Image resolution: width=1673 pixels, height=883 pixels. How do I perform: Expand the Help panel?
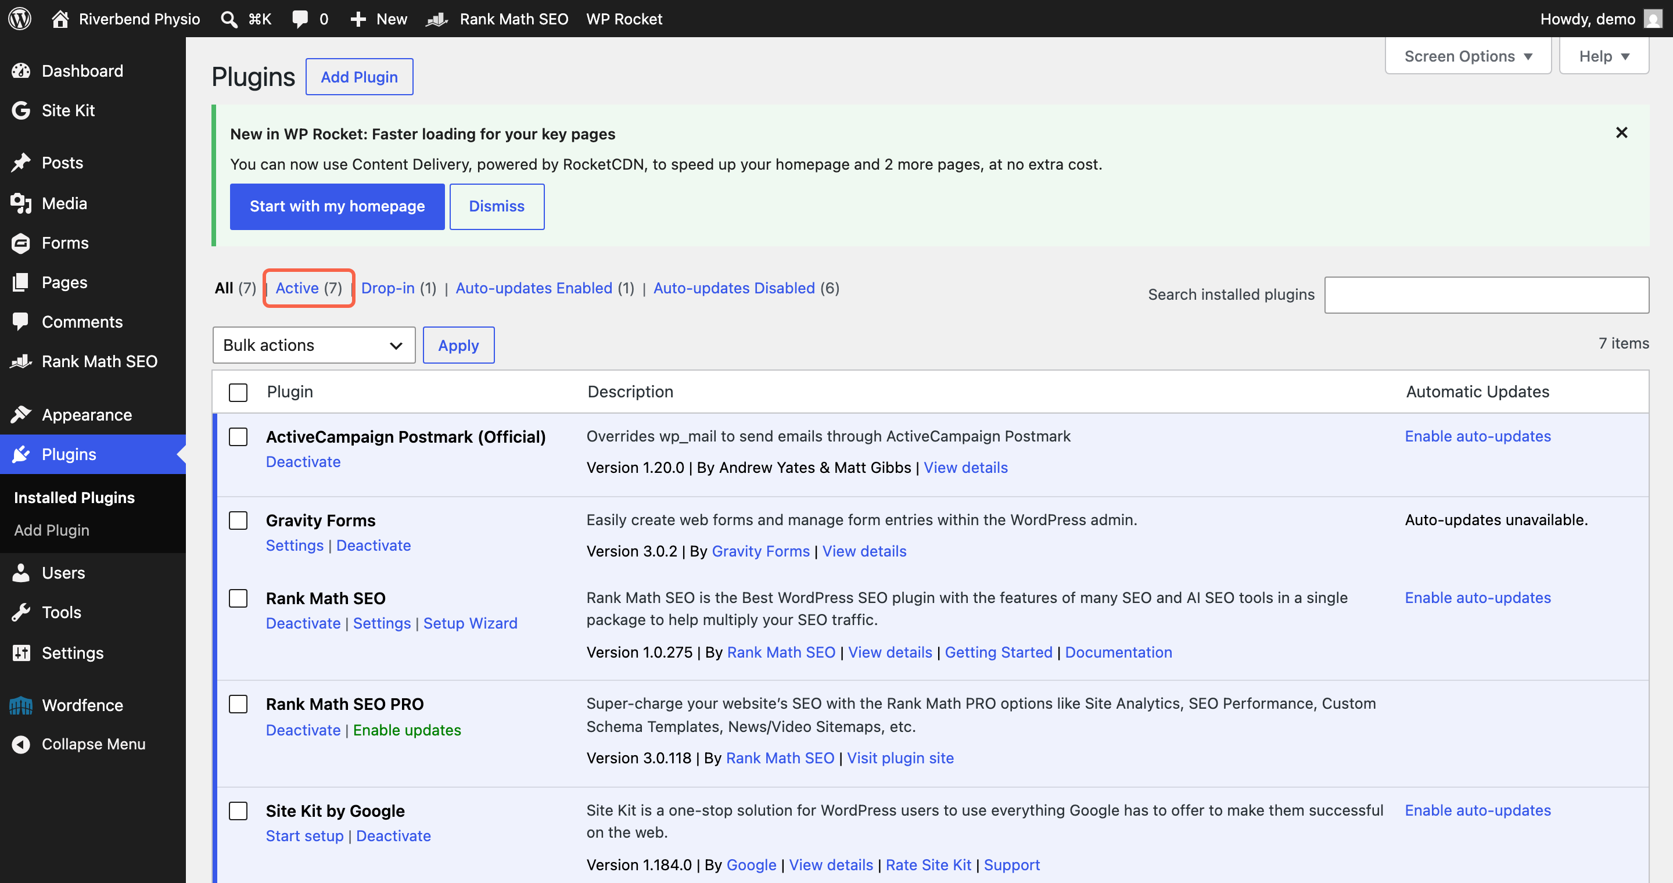(x=1603, y=56)
